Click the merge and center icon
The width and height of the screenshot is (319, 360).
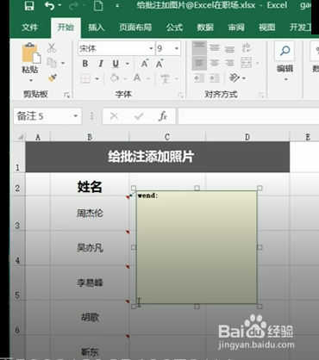(247, 63)
